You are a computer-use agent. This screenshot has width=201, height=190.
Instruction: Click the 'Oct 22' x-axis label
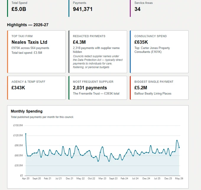[x=92, y=178]
